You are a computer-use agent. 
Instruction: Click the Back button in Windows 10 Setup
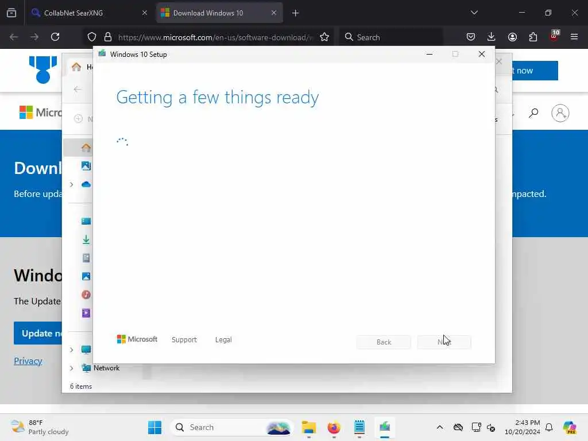[x=384, y=342]
